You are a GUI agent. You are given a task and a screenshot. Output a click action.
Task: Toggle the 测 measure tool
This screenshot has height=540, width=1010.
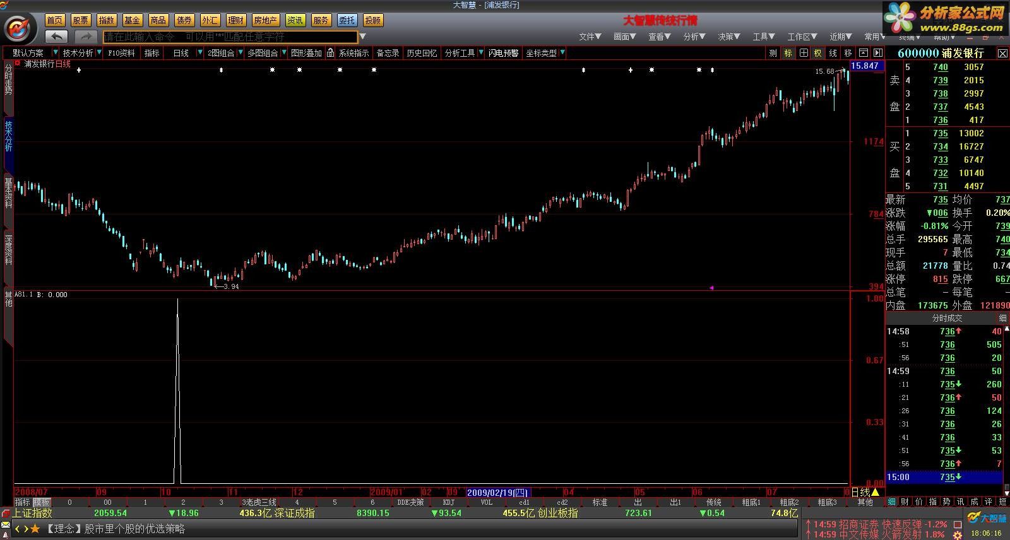773,53
